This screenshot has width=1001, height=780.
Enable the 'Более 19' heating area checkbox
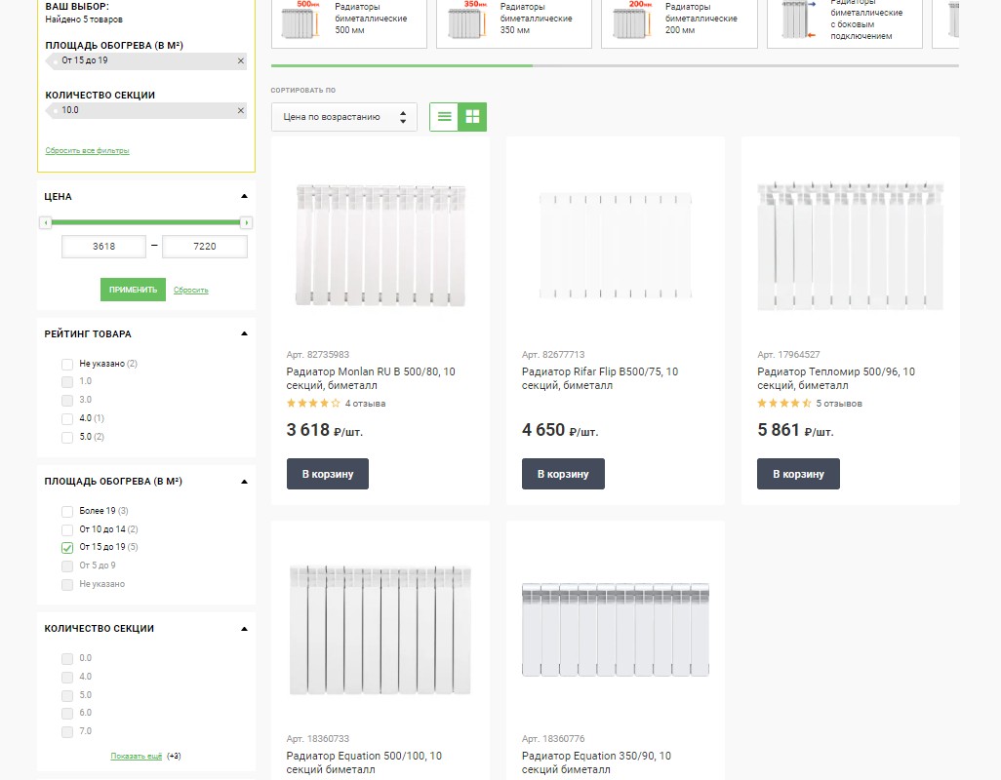click(67, 511)
